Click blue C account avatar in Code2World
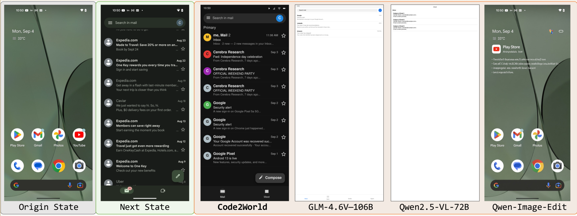Screen dimensions: 577x216 (279, 18)
